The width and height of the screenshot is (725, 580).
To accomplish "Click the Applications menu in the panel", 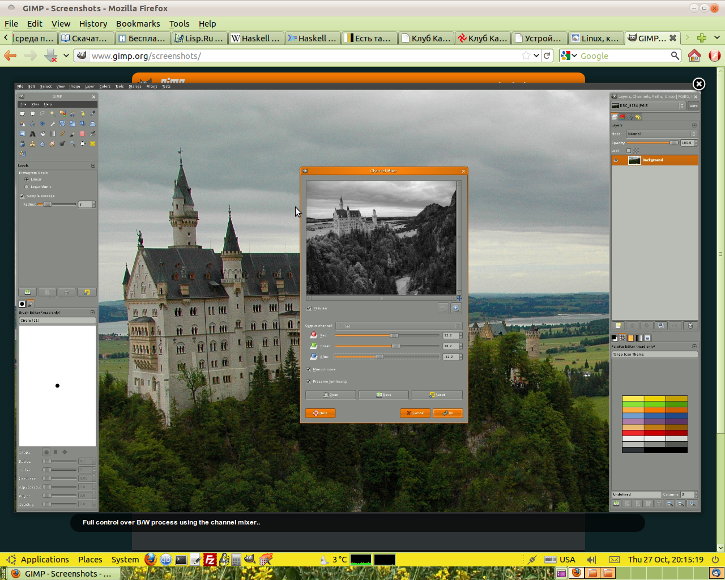I will pos(44,560).
